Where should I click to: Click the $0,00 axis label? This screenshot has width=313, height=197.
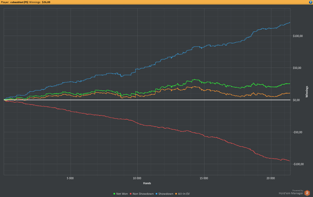click(296, 100)
